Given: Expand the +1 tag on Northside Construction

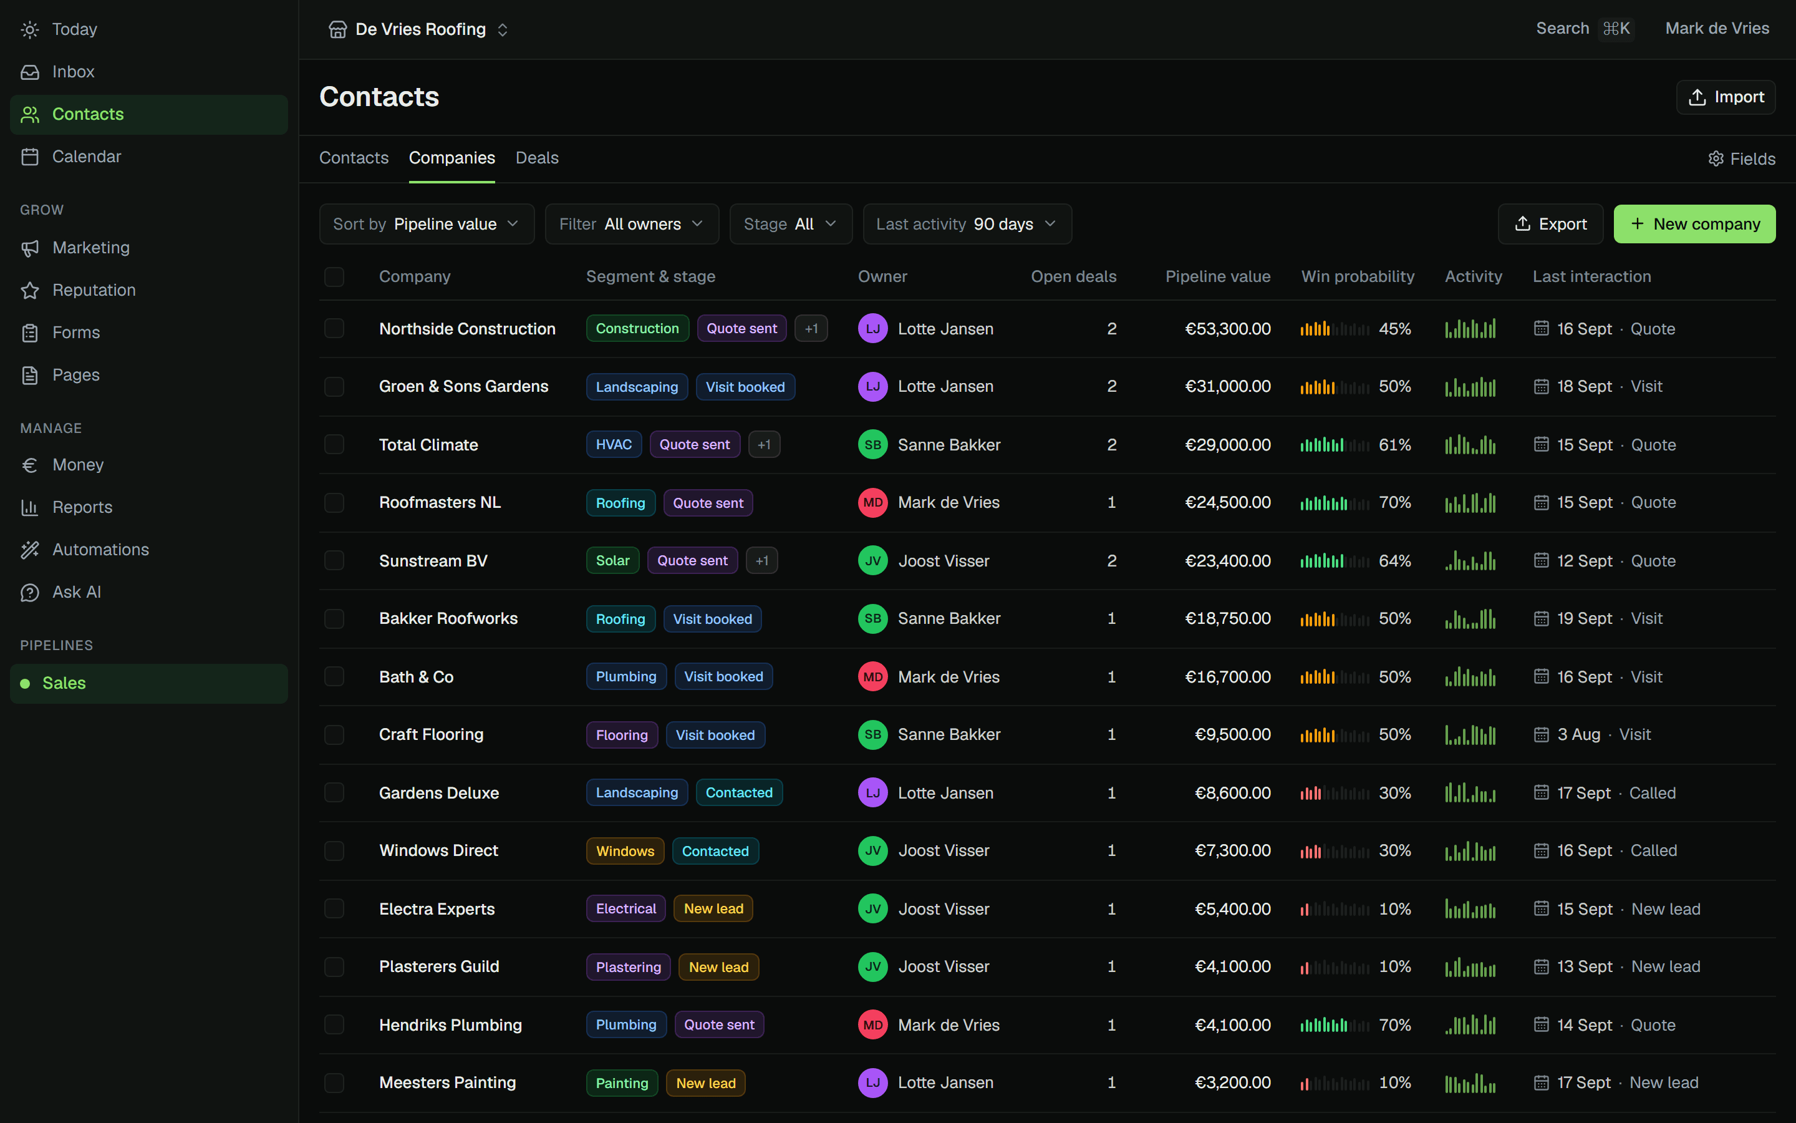Looking at the screenshot, I should pos(811,328).
